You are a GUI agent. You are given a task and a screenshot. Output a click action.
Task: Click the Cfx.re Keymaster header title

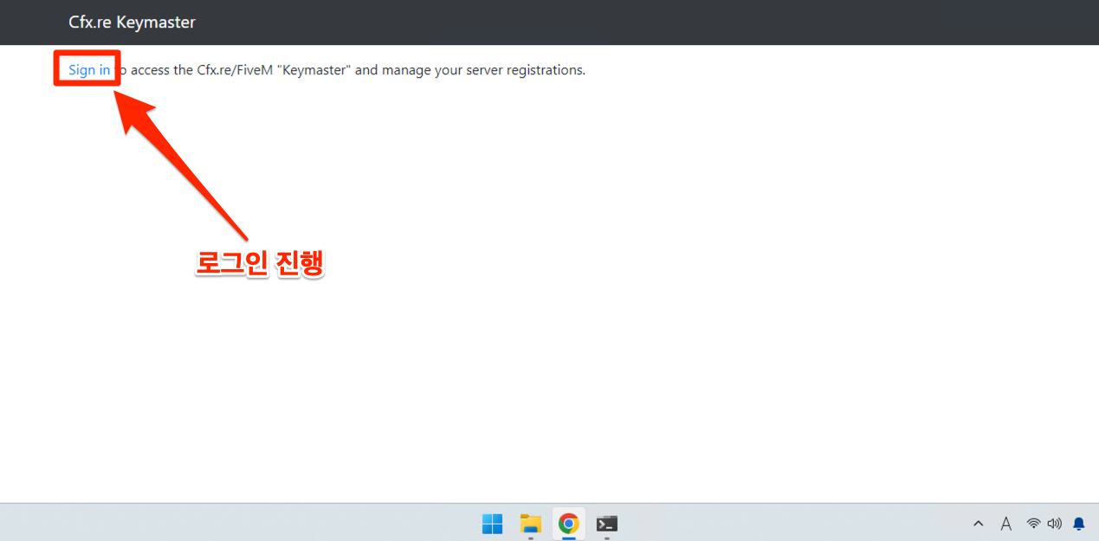click(132, 22)
